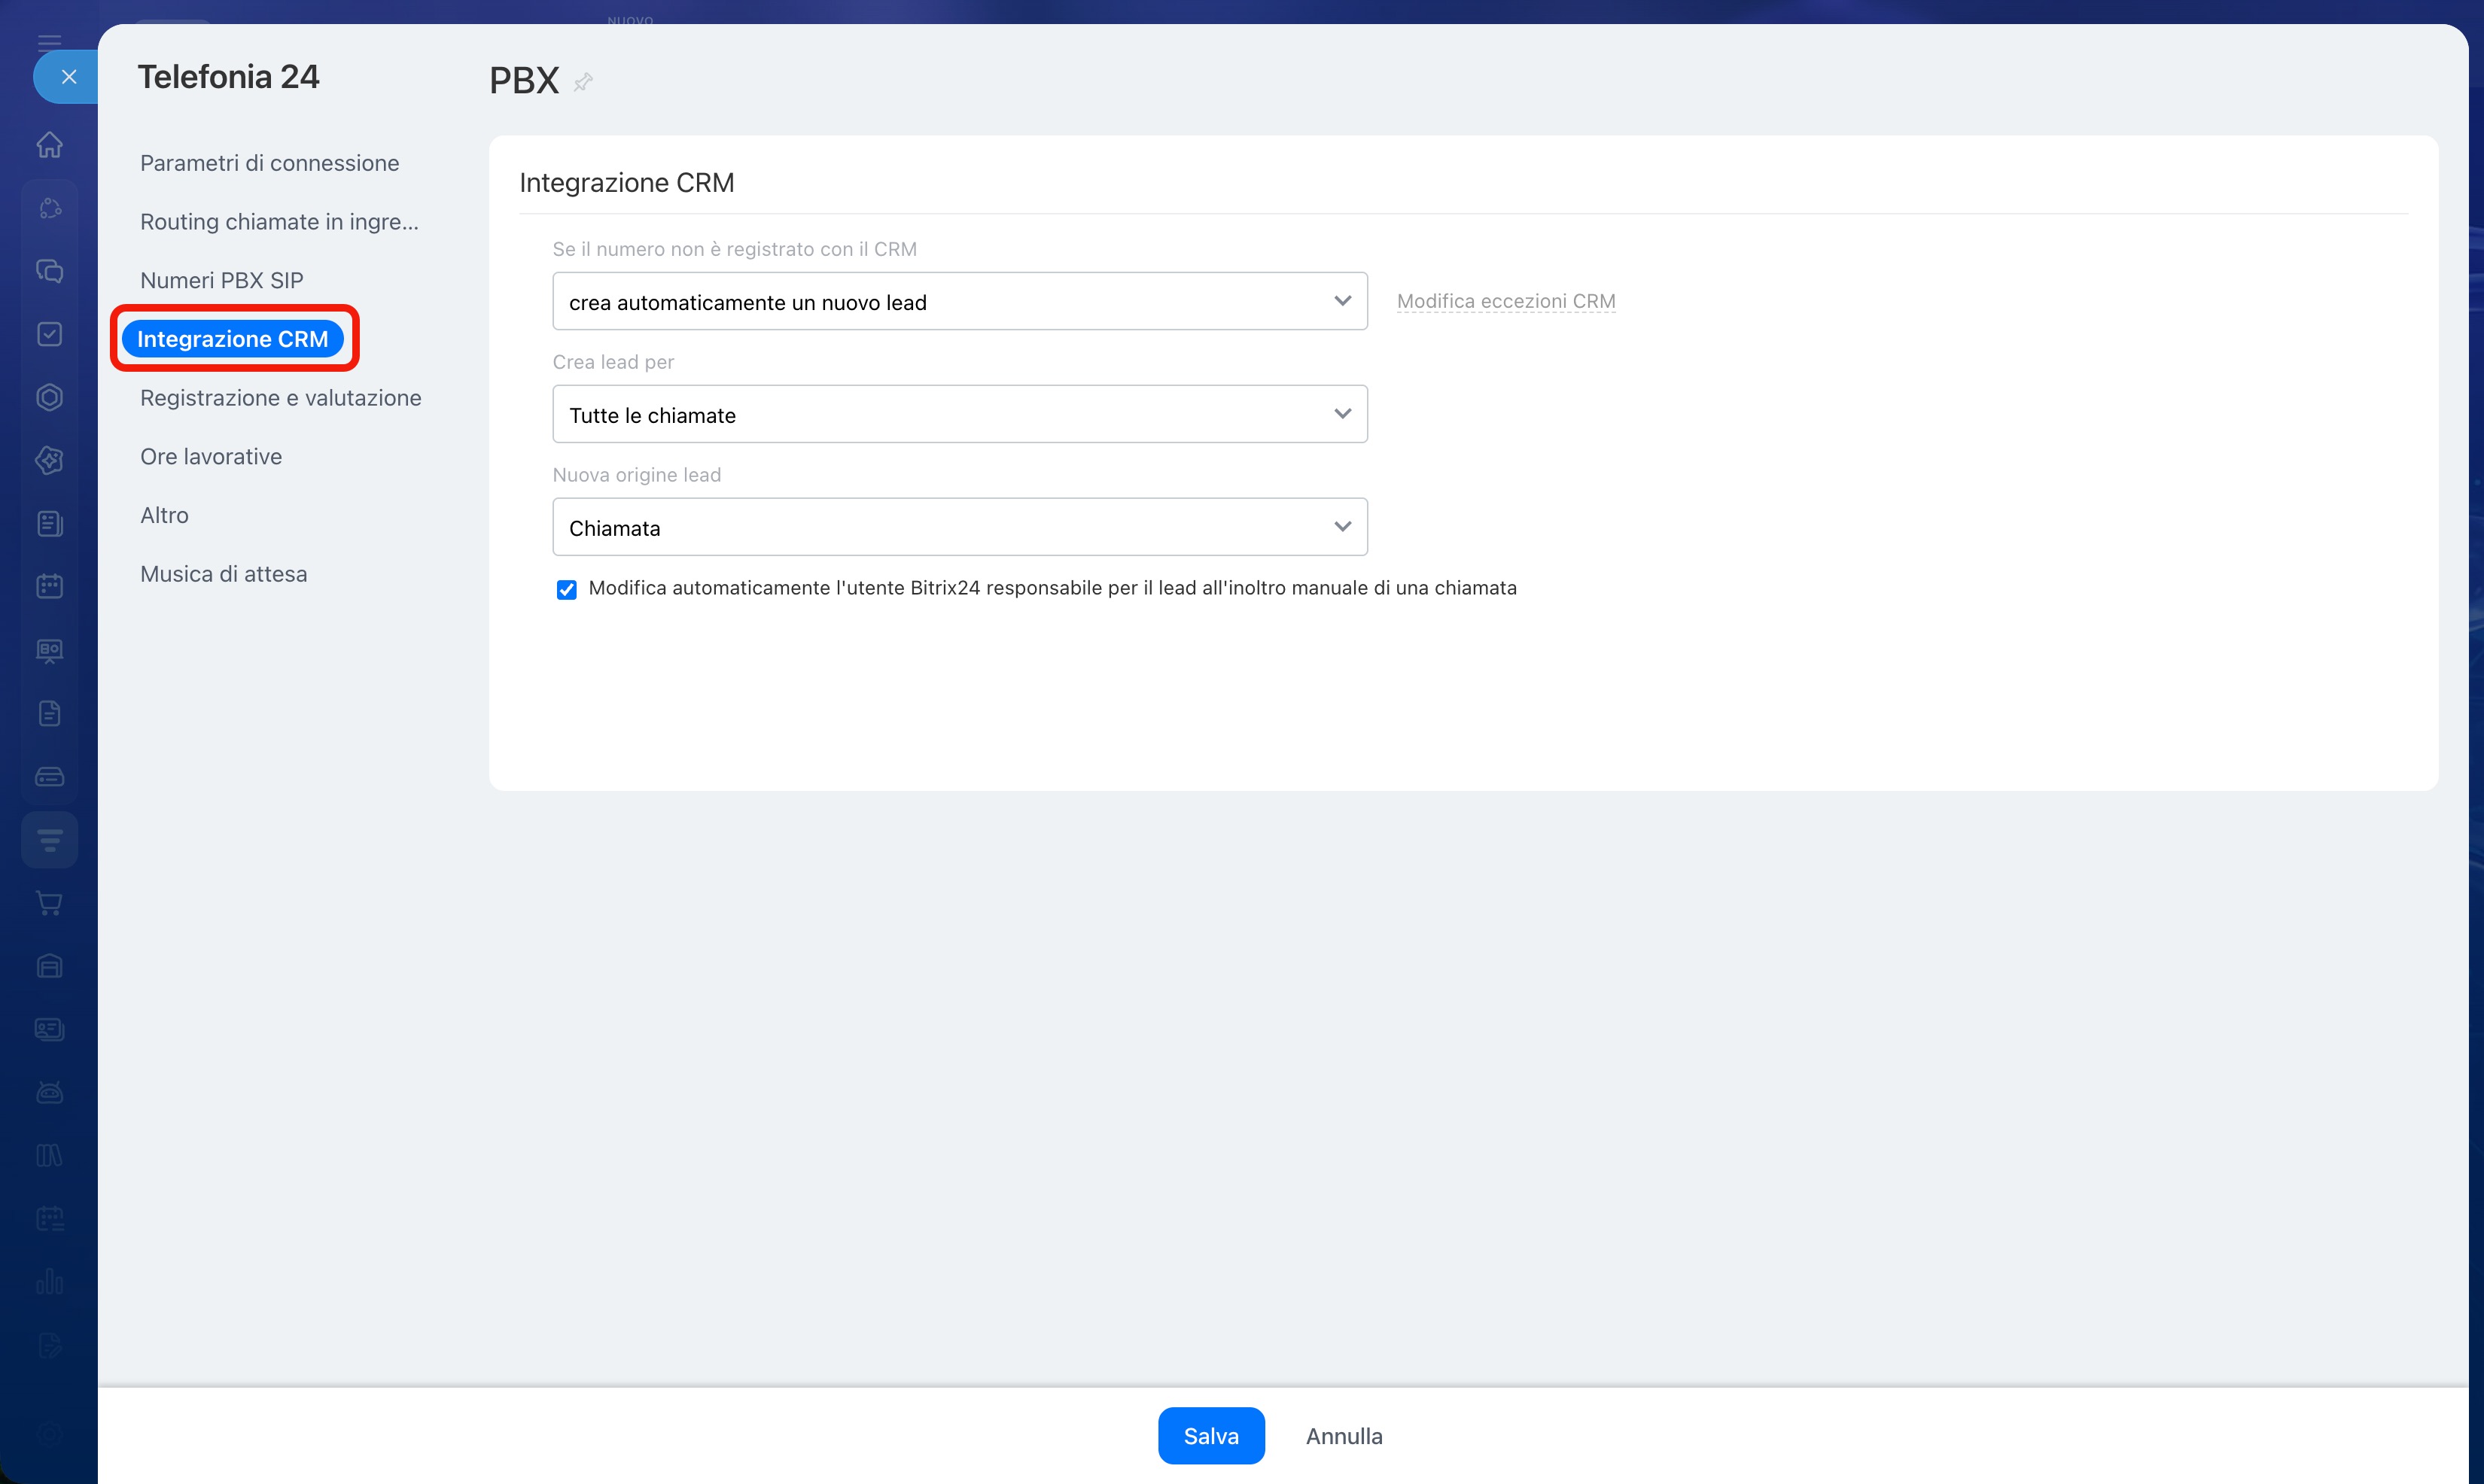2484x1484 pixels.
Task: Open the collaboration circles icon in sidebar
Action: [x=49, y=208]
